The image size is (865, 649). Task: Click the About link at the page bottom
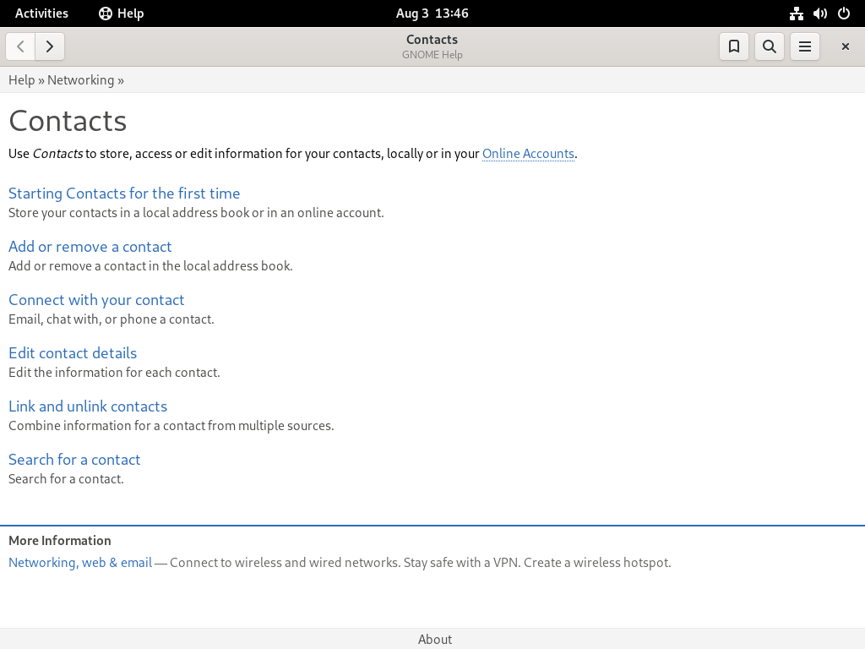point(435,639)
